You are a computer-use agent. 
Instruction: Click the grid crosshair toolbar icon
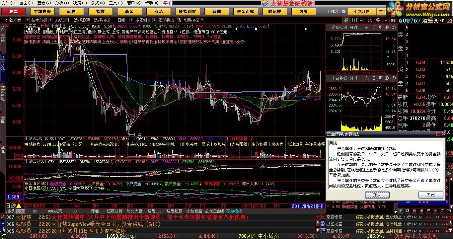[x=354, y=20]
